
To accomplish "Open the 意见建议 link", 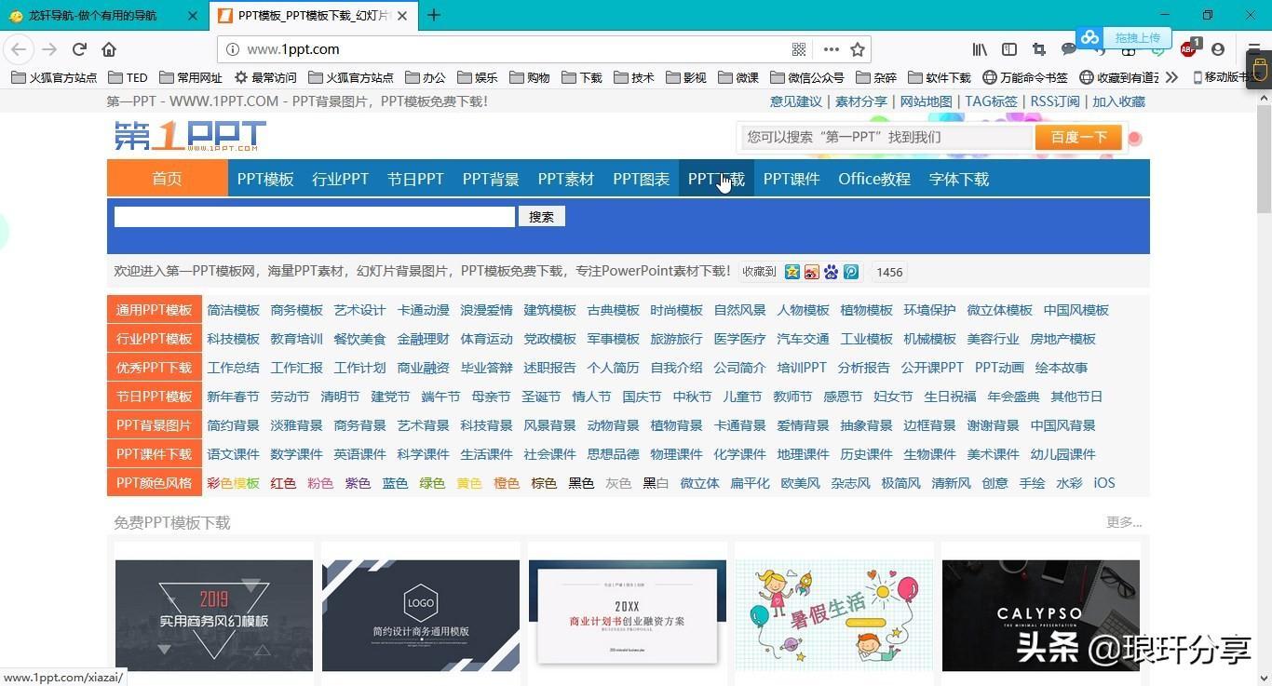I will pyautogui.click(x=796, y=101).
